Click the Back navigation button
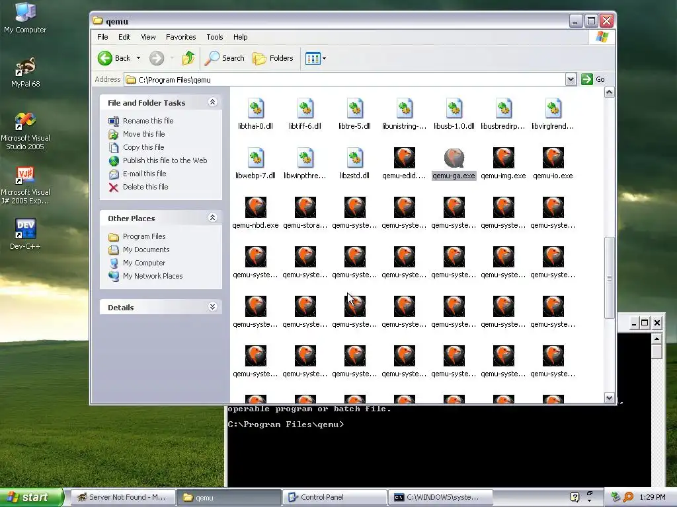The width and height of the screenshot is (677, 507). 114,58
